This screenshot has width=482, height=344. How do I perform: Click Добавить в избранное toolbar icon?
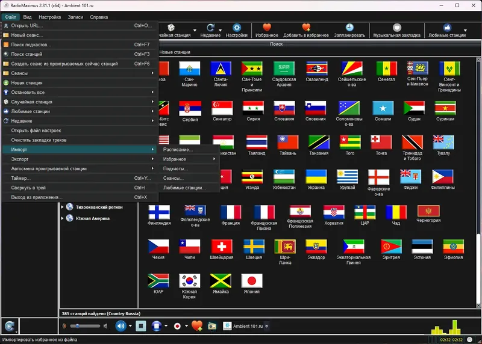[306, 28]
